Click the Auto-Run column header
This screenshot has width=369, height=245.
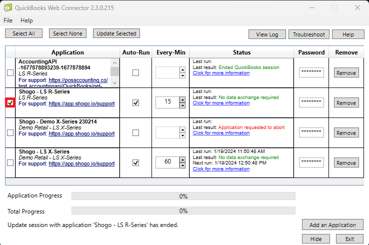136,52
